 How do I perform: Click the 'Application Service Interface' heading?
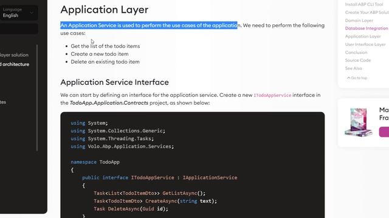tap(115, 82)
